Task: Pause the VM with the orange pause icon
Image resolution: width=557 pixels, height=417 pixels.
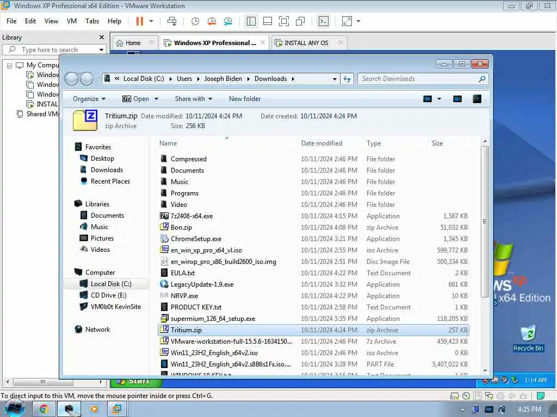Action: point(140,21)
